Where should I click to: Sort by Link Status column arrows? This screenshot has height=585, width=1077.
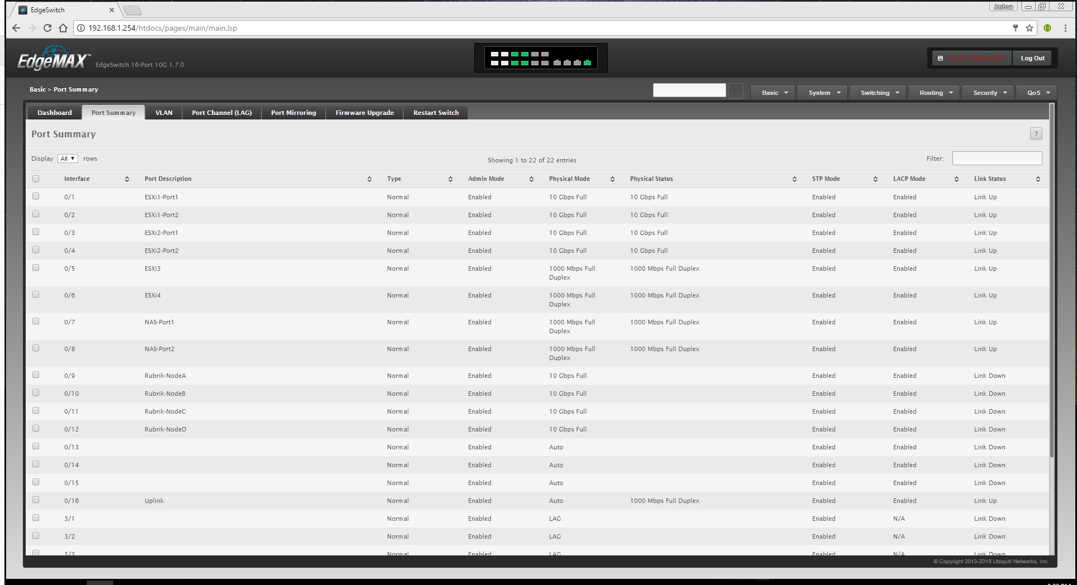coord(1037,179)
